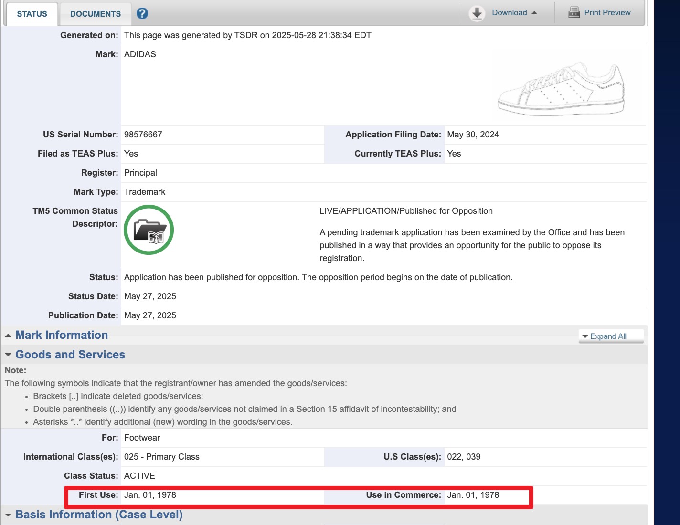Click the TM5 Common Status Descriptor label
680x525 pixels.
75,217
